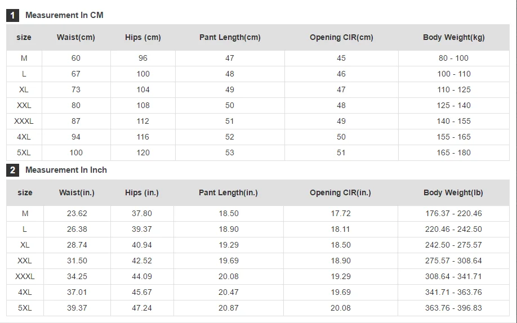This screenshot has width=517, height=323.
Task: Click the waist value 23.62 cell
Action: tap(77, 213)
